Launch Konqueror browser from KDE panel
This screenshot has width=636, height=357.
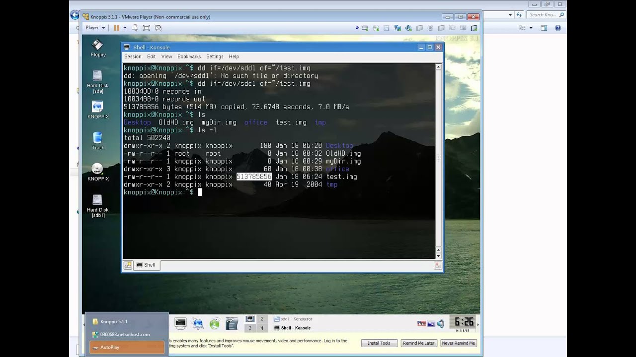(198, 323)
